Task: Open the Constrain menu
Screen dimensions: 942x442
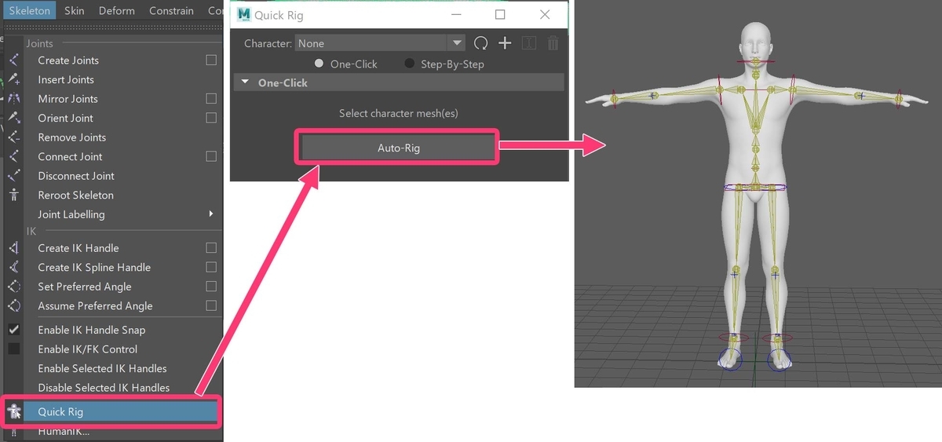Action: click(x=171, y=10)
